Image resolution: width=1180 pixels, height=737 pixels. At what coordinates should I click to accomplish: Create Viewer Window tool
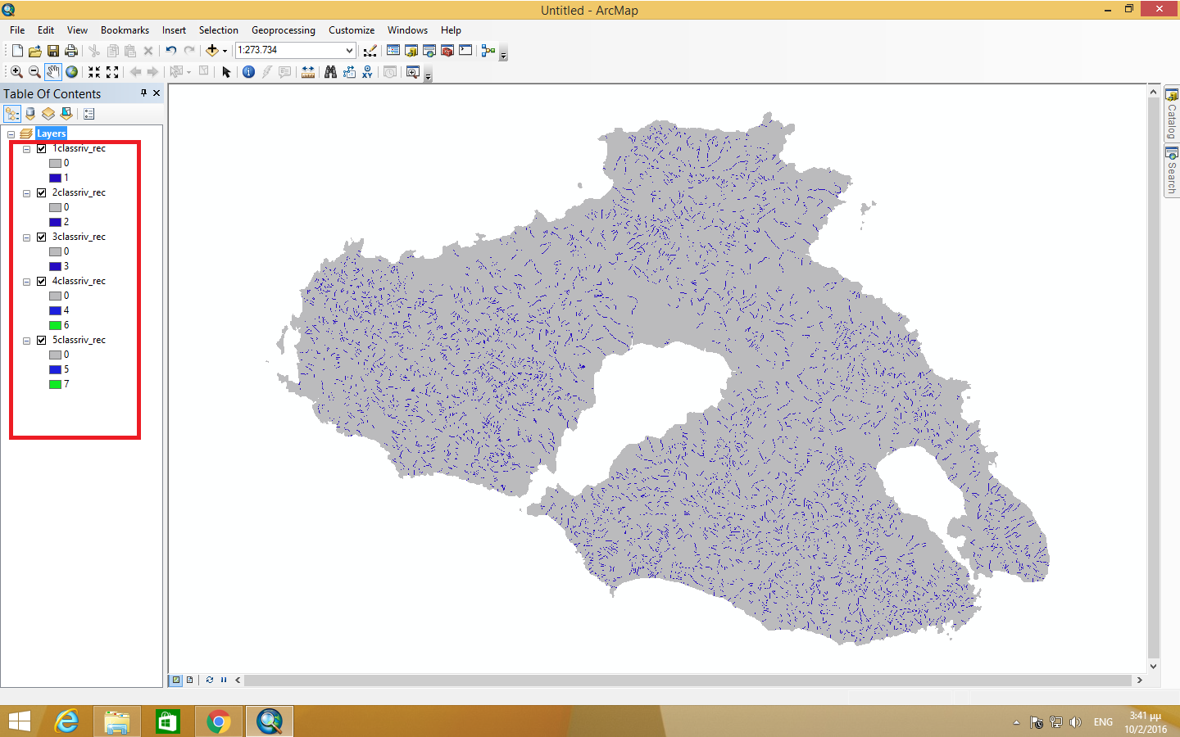click(413, 72)
